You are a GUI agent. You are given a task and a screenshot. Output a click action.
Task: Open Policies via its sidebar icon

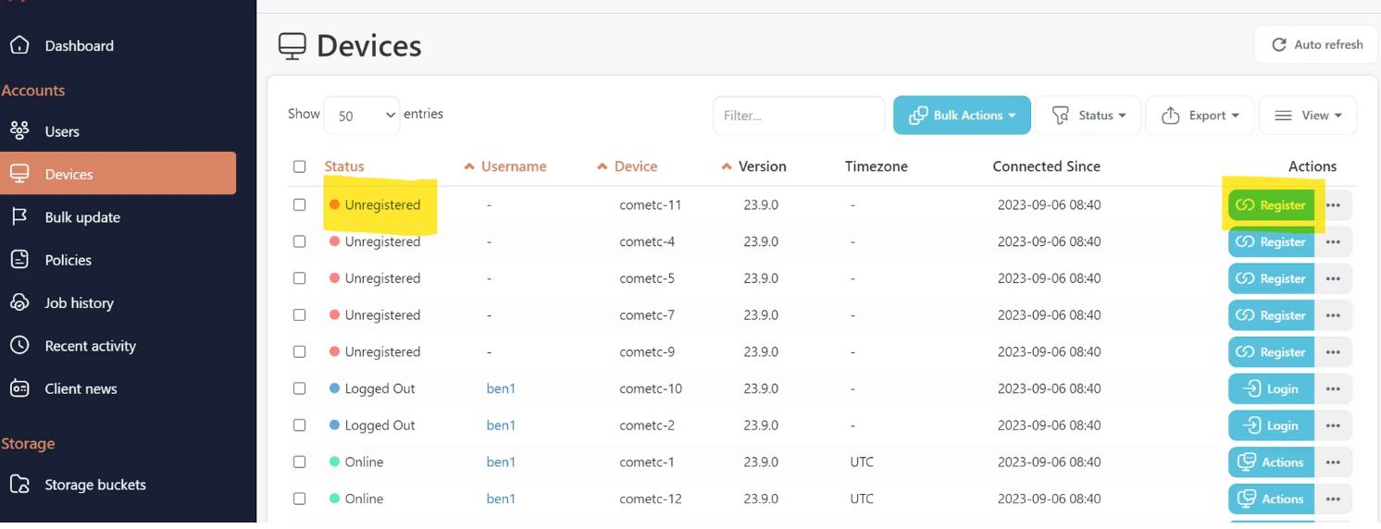click(19, 260)
